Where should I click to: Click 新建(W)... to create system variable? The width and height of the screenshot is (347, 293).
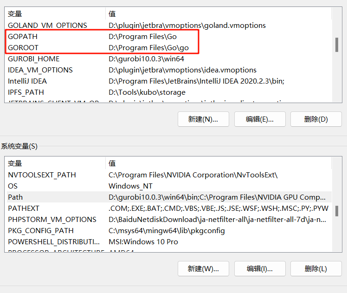click(x=204, y=268)
